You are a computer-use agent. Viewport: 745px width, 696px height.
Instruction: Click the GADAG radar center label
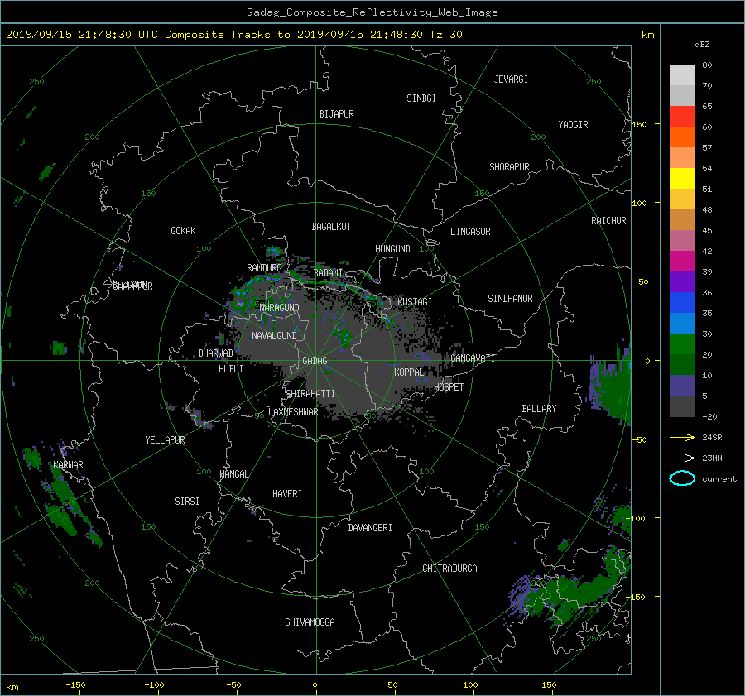tap(315, 361)
